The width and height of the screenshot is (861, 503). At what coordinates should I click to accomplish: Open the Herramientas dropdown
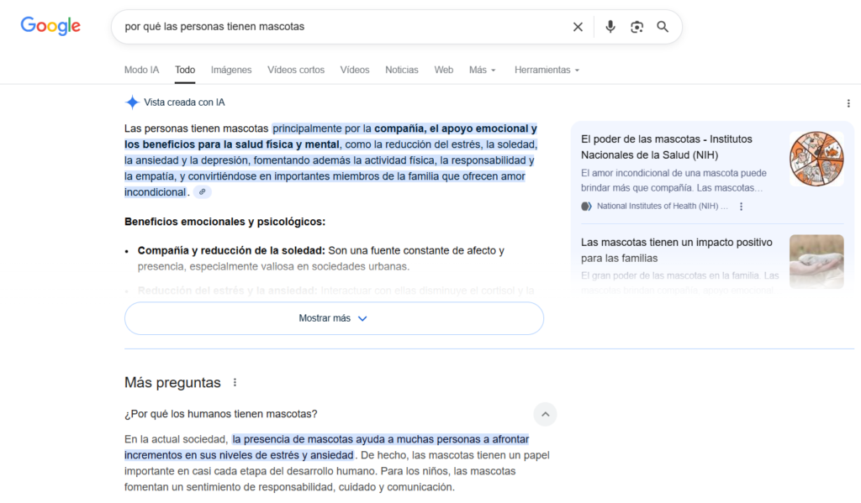547,70
